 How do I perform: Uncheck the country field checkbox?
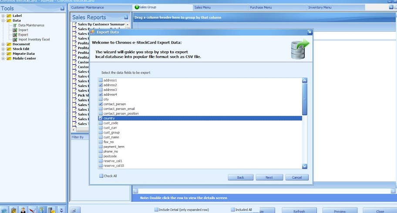101,118
